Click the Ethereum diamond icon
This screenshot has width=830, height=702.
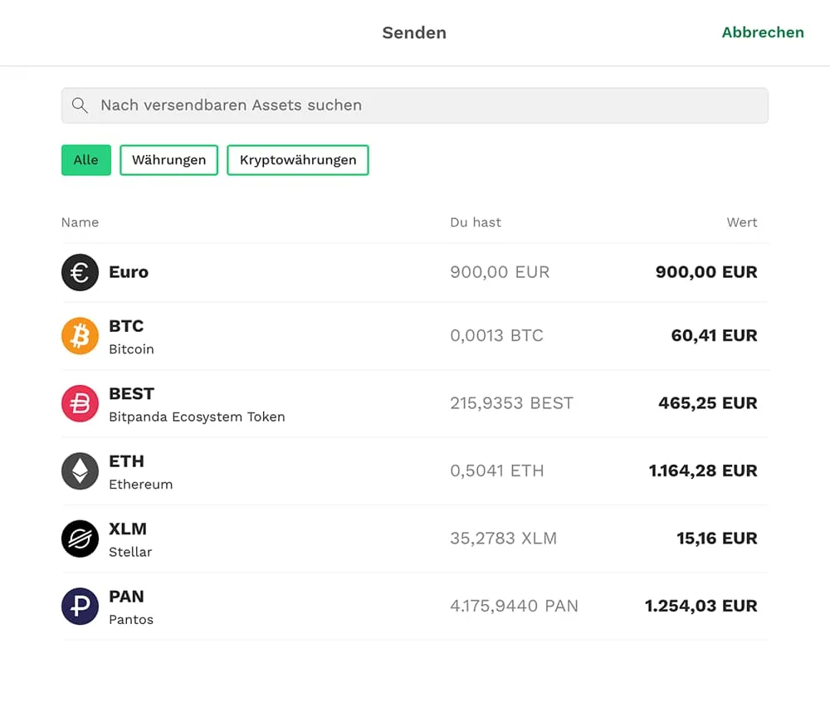pyautogui.click(x=80, y=471)
